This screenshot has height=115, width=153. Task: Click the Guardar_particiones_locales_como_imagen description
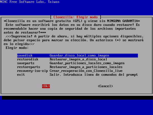tap(87, 63)
